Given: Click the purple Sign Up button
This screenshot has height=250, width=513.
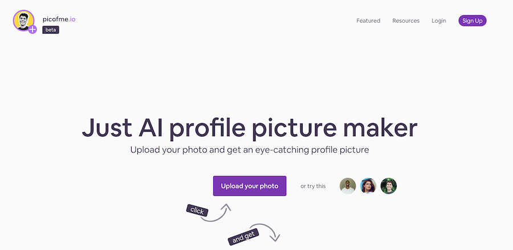Looking at the screenshot, I should (x=473, y=21).
